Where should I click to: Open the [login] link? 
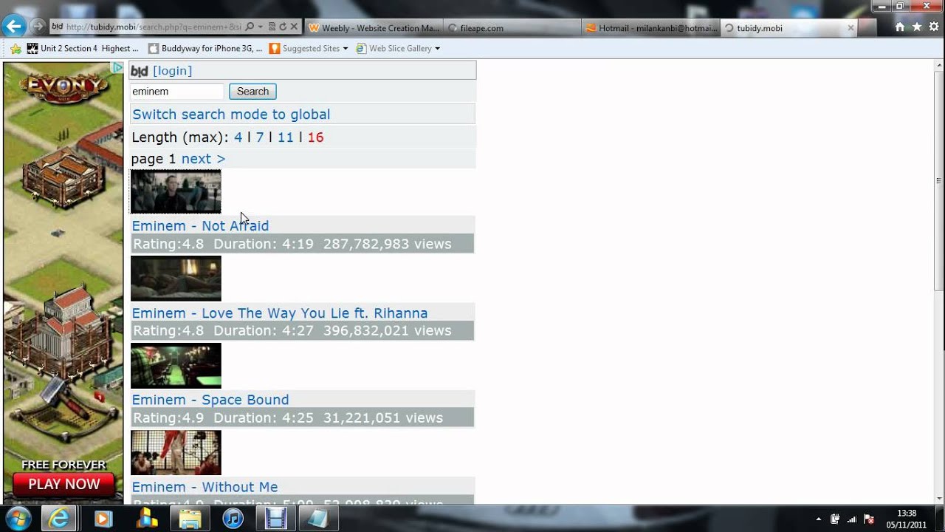(172, 71)
